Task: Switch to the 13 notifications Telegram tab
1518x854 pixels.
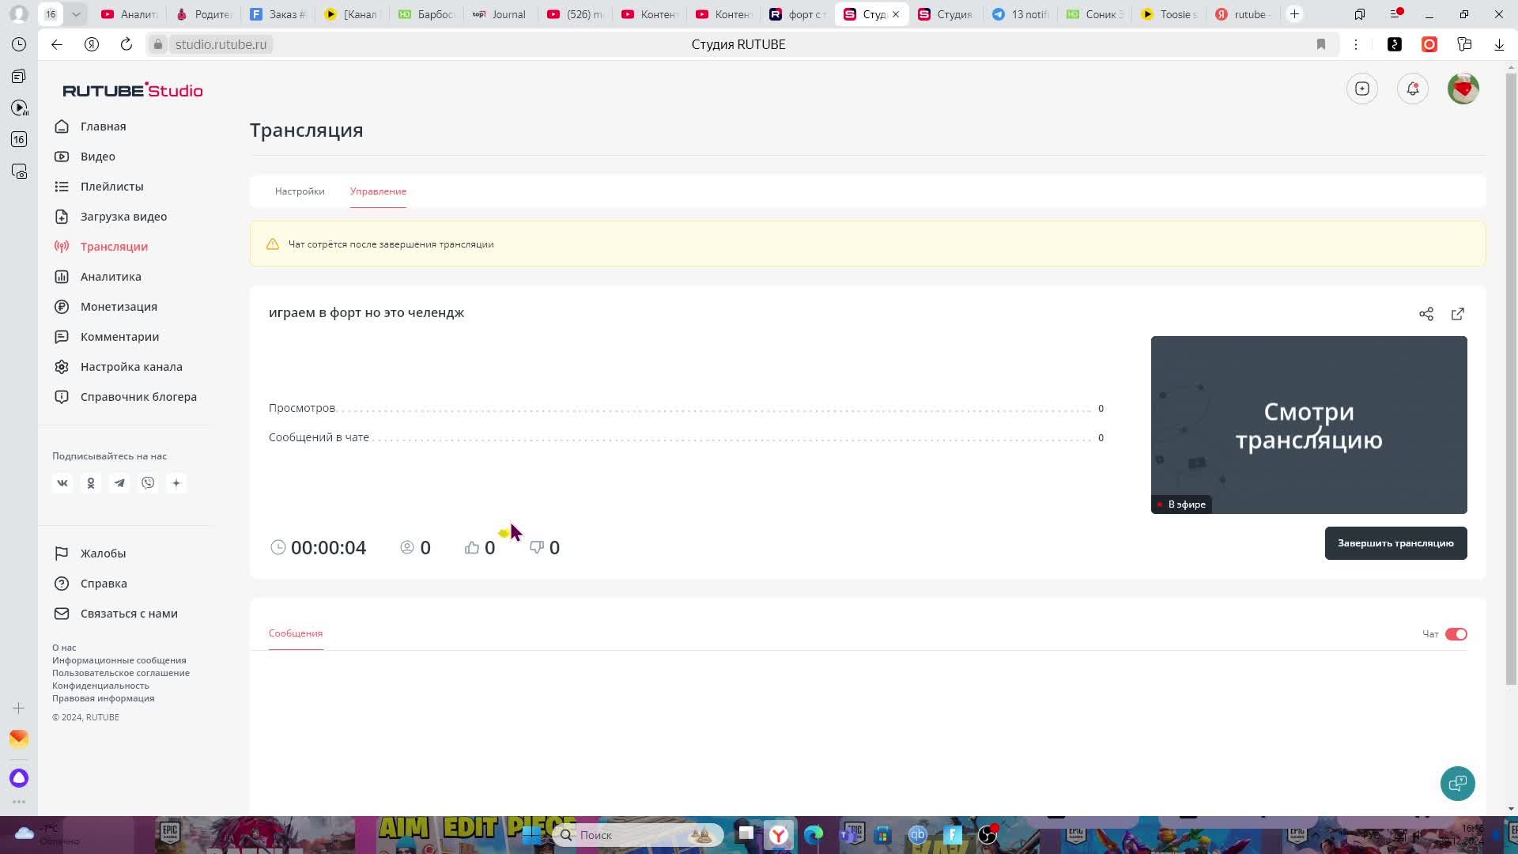Action: (1020, 14)
